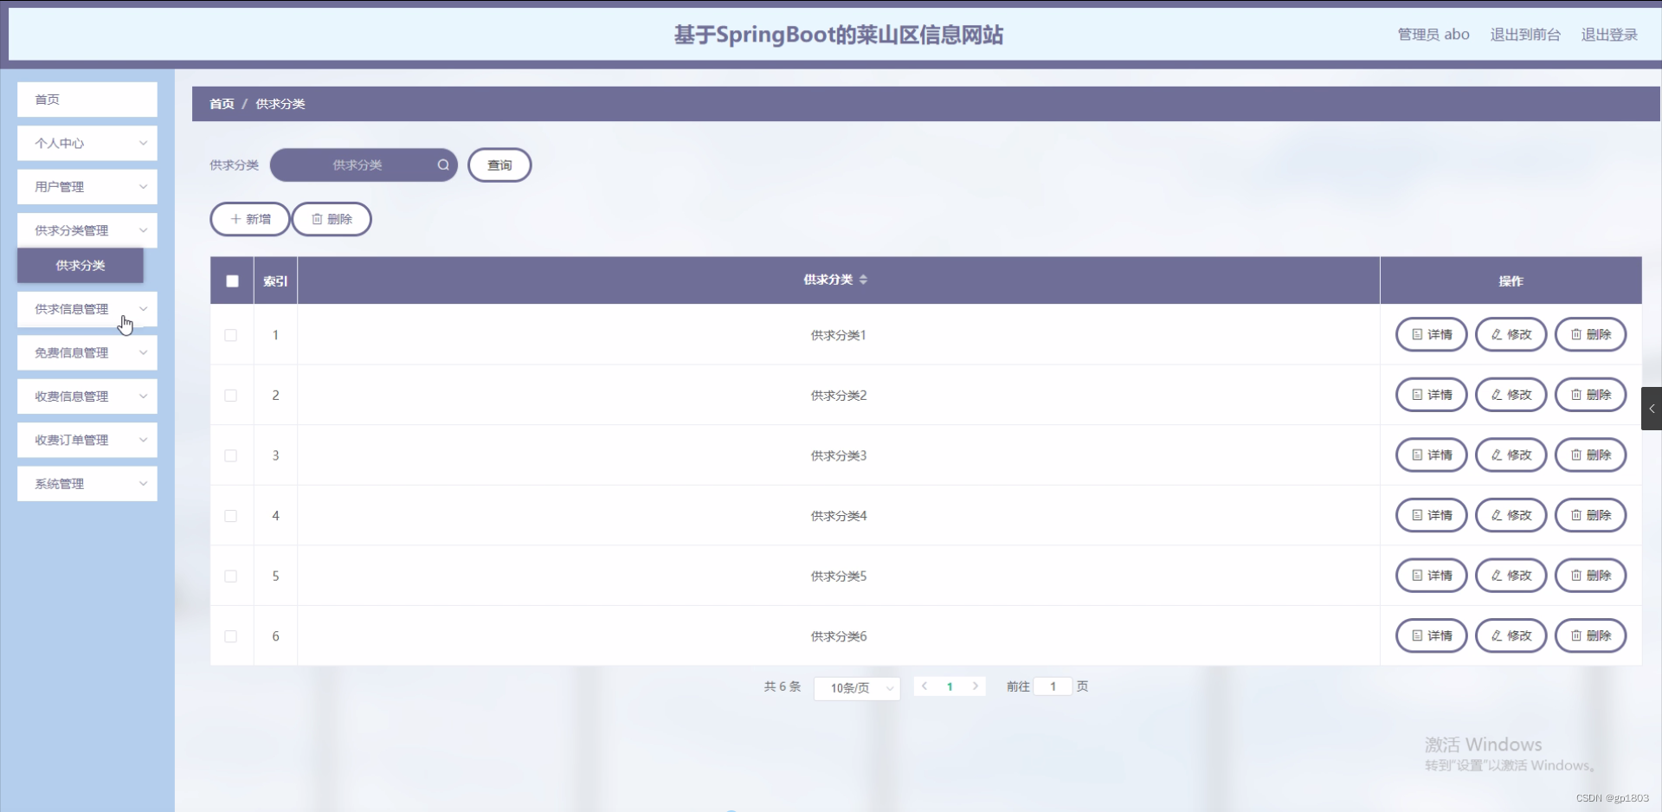The image size is (1662, 812).
Task: Click the 查询 button
Action: [499, 165]
